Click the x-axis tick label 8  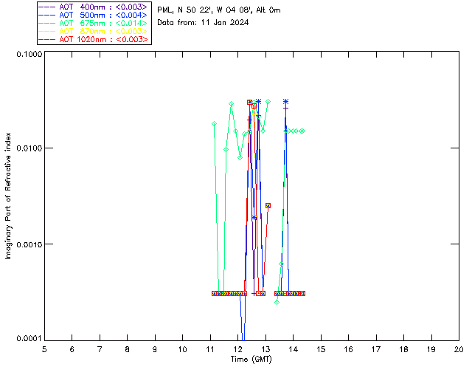pyautogui.click(x=128, y=349)
